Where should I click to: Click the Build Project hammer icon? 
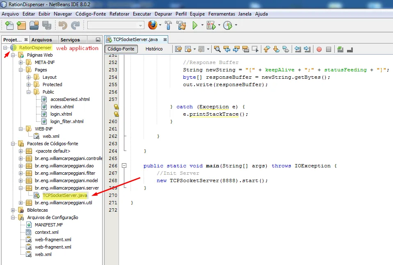click(x=168, y=25)
